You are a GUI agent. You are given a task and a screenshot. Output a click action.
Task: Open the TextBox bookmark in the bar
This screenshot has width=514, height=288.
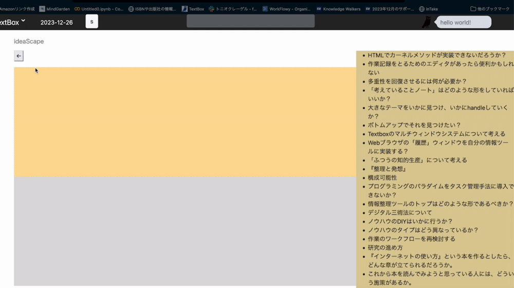[193, 9]
